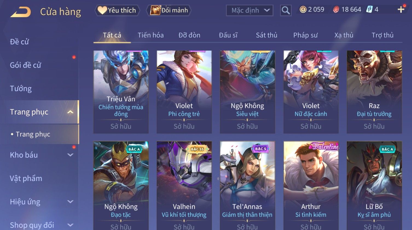Select Arthur Si tình kiếm skin card

coord(311,185)
